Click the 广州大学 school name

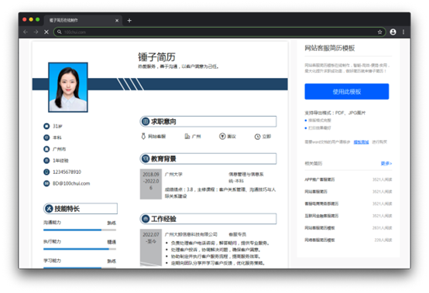173,174
